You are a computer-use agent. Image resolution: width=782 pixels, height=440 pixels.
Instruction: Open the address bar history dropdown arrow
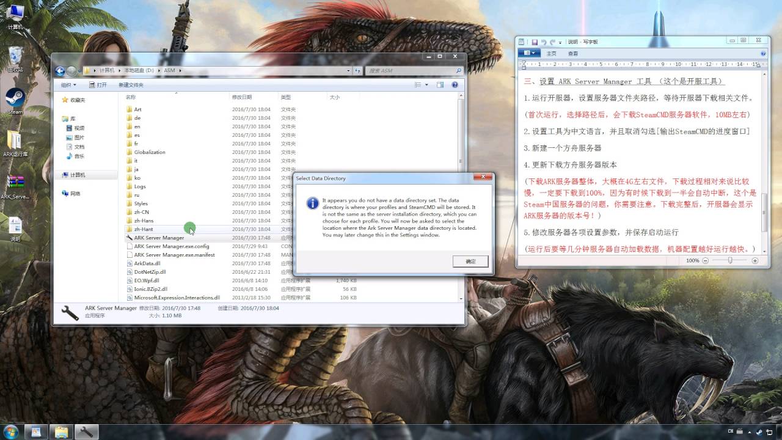[x=349, y=70]
